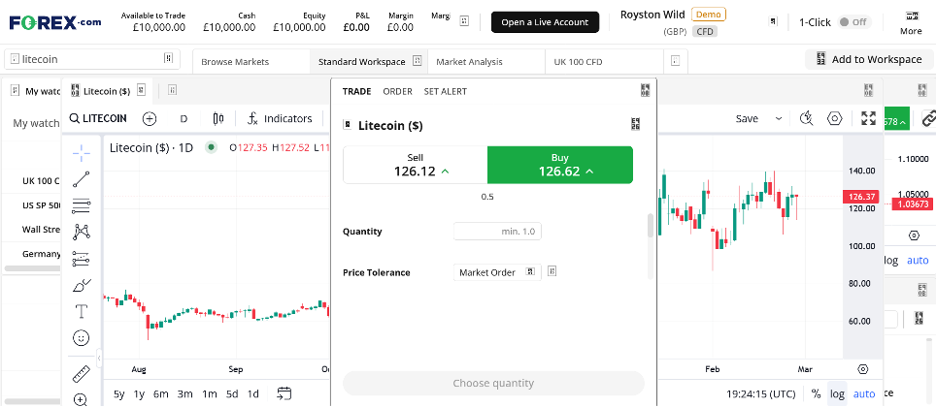Open chart settings hexagon in top toolbar
The height and width of the screenshot is (407, 936).
click(x=834, y=118)
